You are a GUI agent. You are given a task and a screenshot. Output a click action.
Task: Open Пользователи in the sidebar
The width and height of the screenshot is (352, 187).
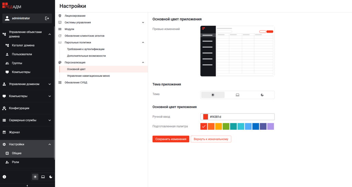click(x=22, y=54)
